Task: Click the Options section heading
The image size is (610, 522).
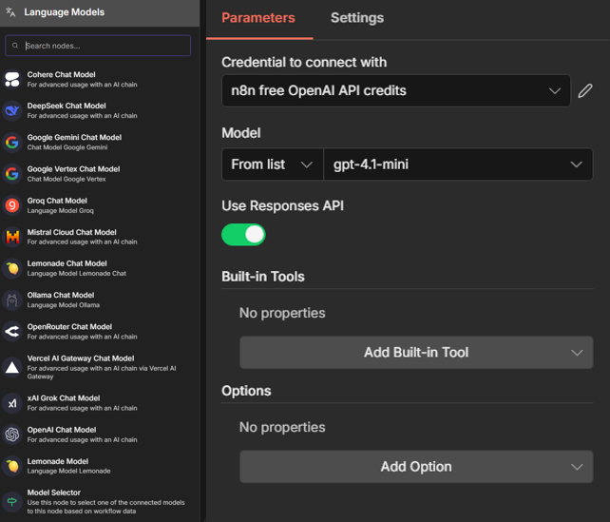Action: pyautogui.click(x=246, y=391)
